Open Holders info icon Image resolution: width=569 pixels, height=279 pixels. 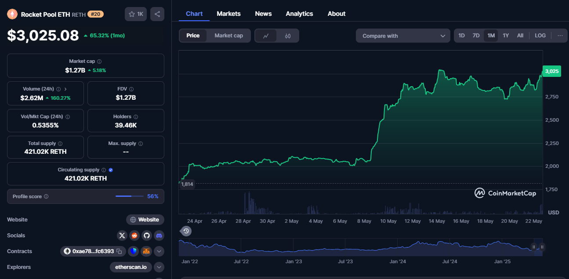[136, 117]
